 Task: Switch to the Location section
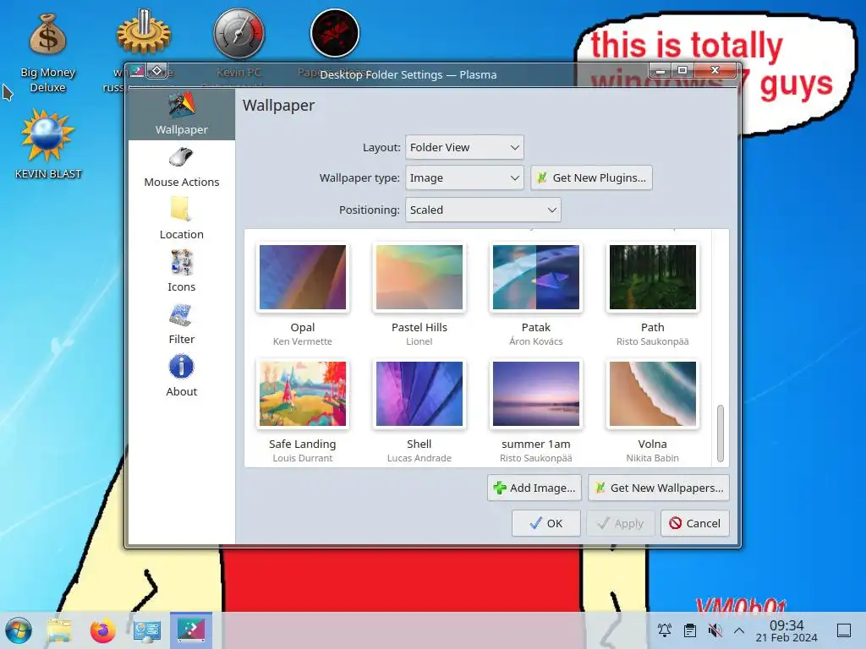click(181, 220)
